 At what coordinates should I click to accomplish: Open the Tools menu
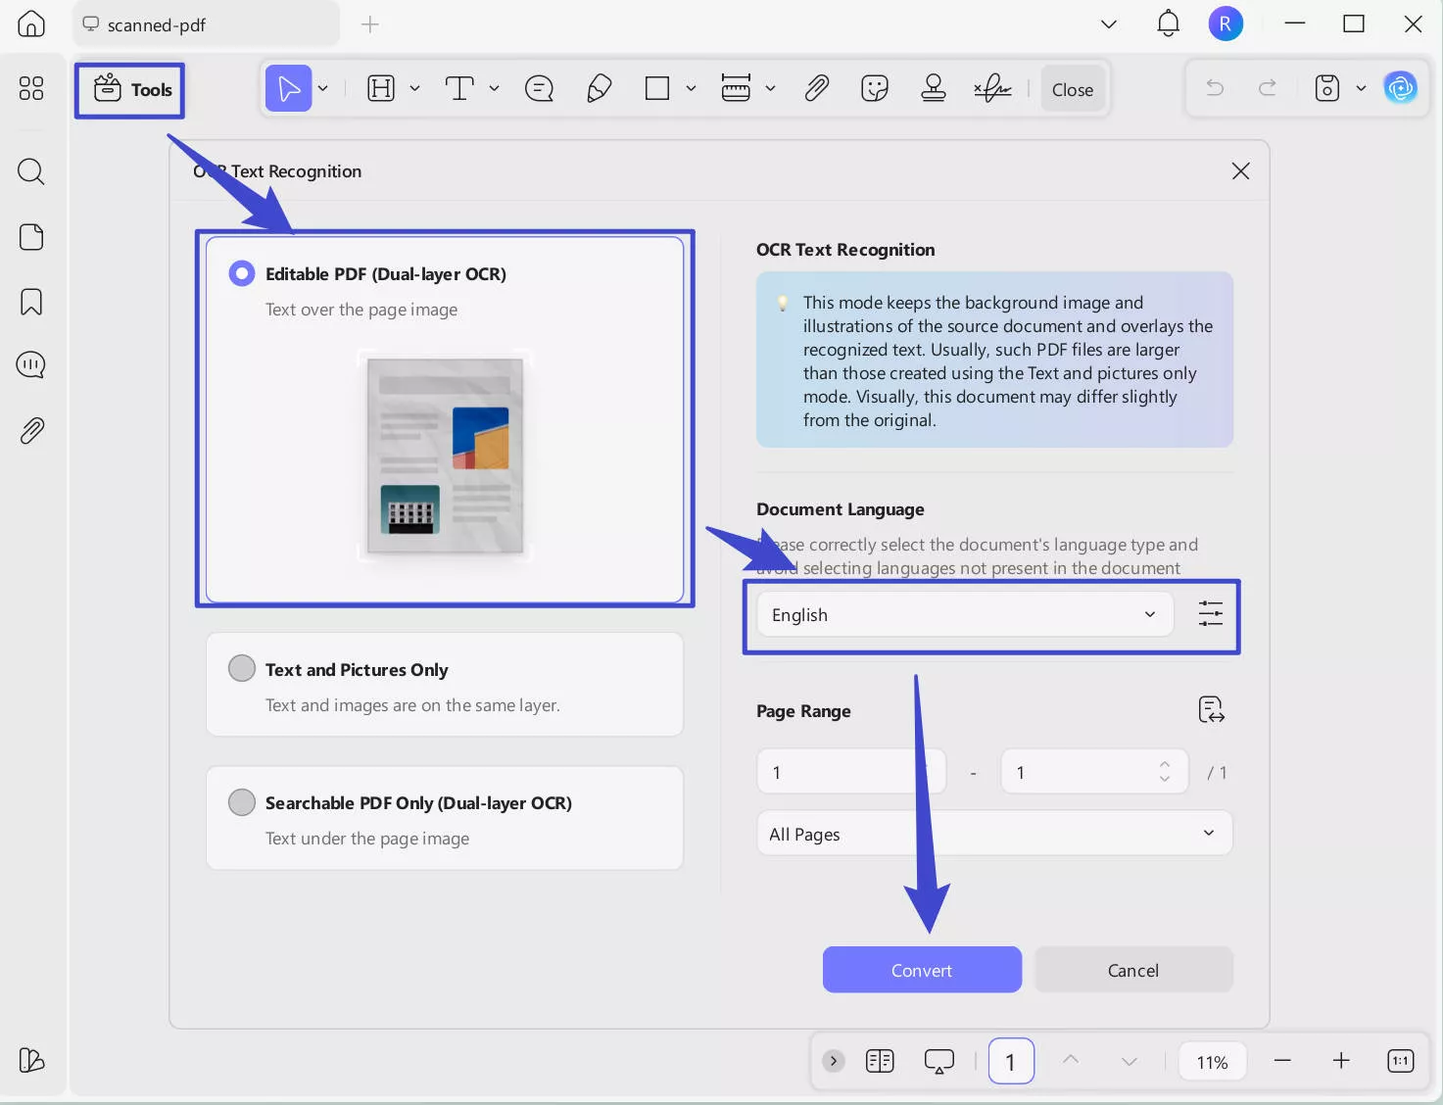[129, 89]
